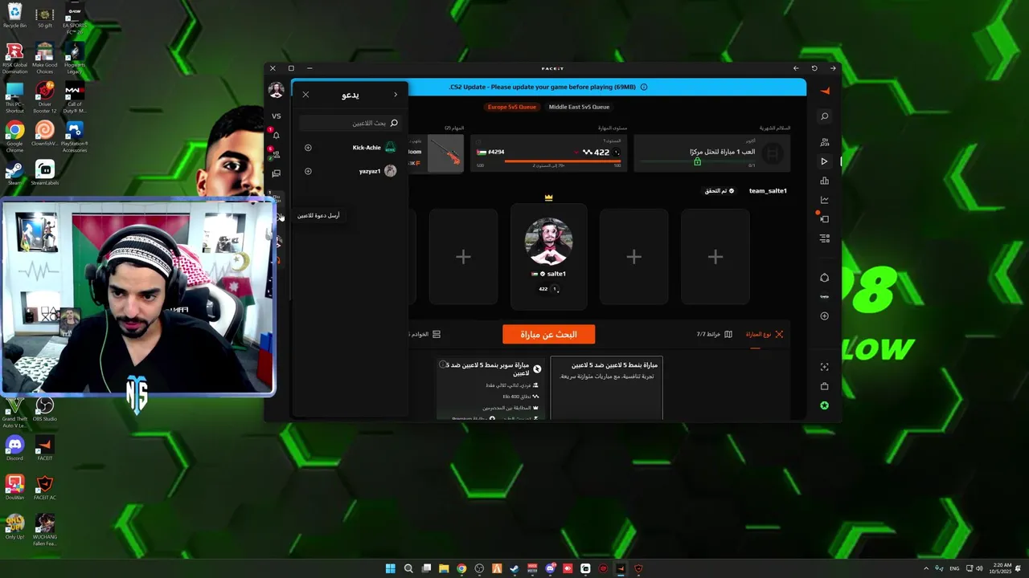The image size is (1029, 578).
Task: Invite Kick-Achie with plus-circle icon
Action: (x=308, y=148)
